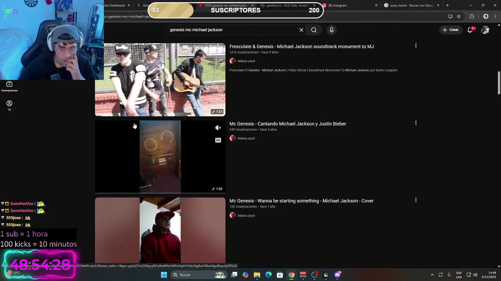Open the Mc Genesis Cantando video thumbnail
The height and width of the screenshot is (281, 501).
pyautogui.click(x=160, y=157)
